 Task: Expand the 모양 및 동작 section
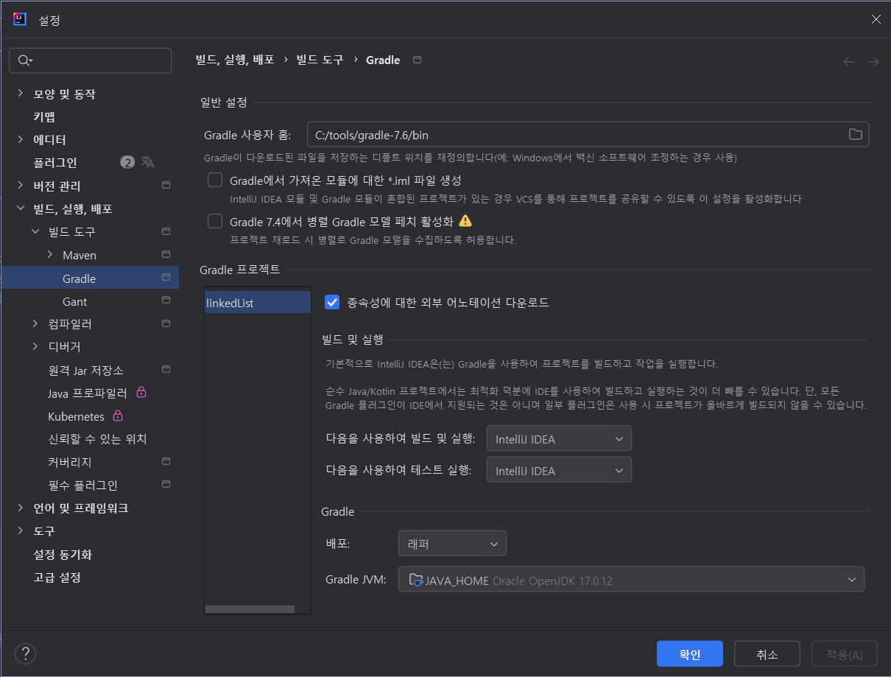coord(21,94)
